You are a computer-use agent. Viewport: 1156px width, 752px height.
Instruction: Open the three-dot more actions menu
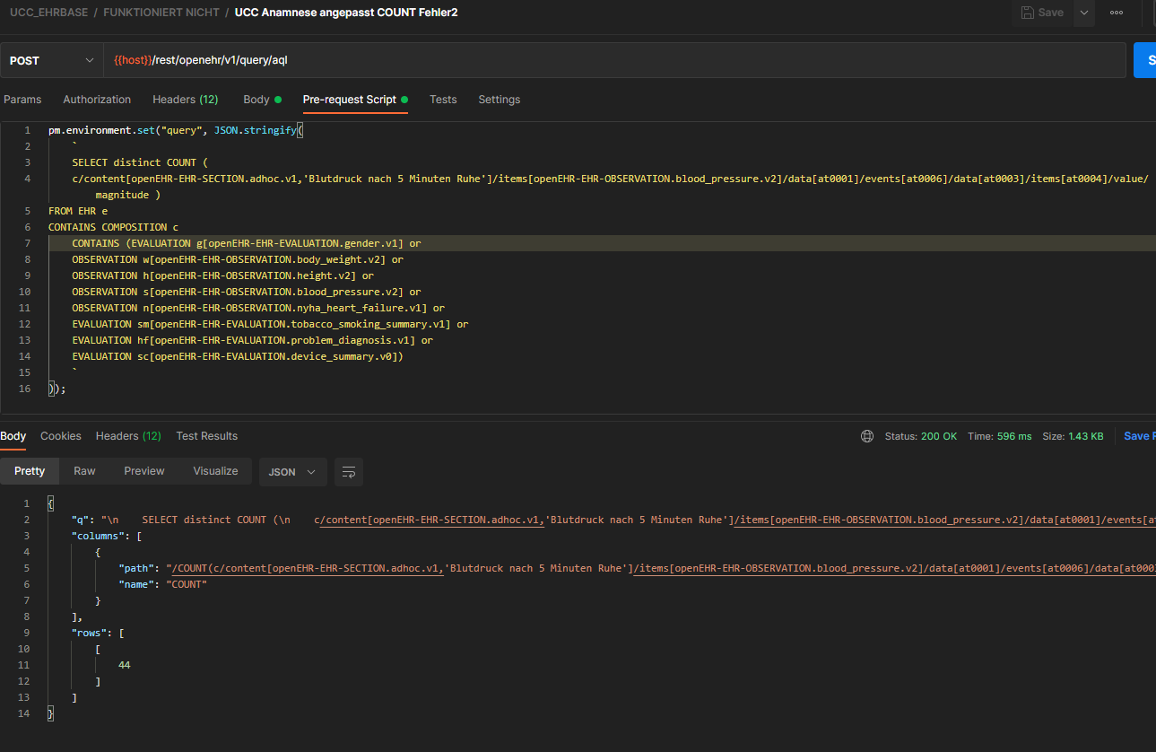(1117, 13)
